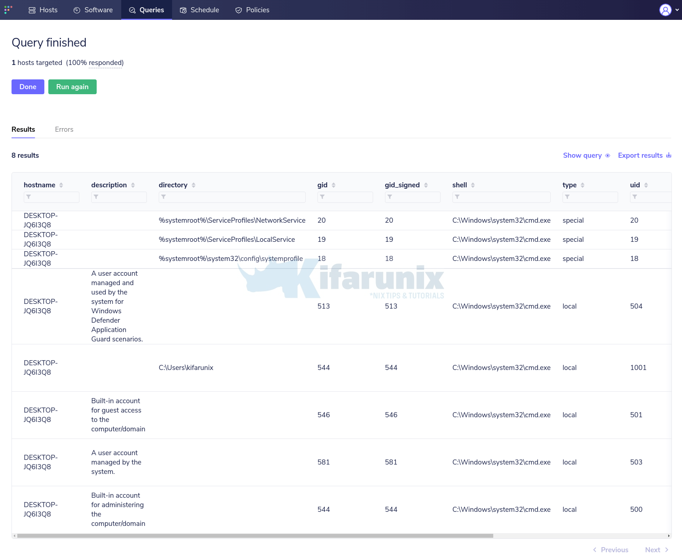Export results using download link
The image size is (682, 554).
(644, 156)
